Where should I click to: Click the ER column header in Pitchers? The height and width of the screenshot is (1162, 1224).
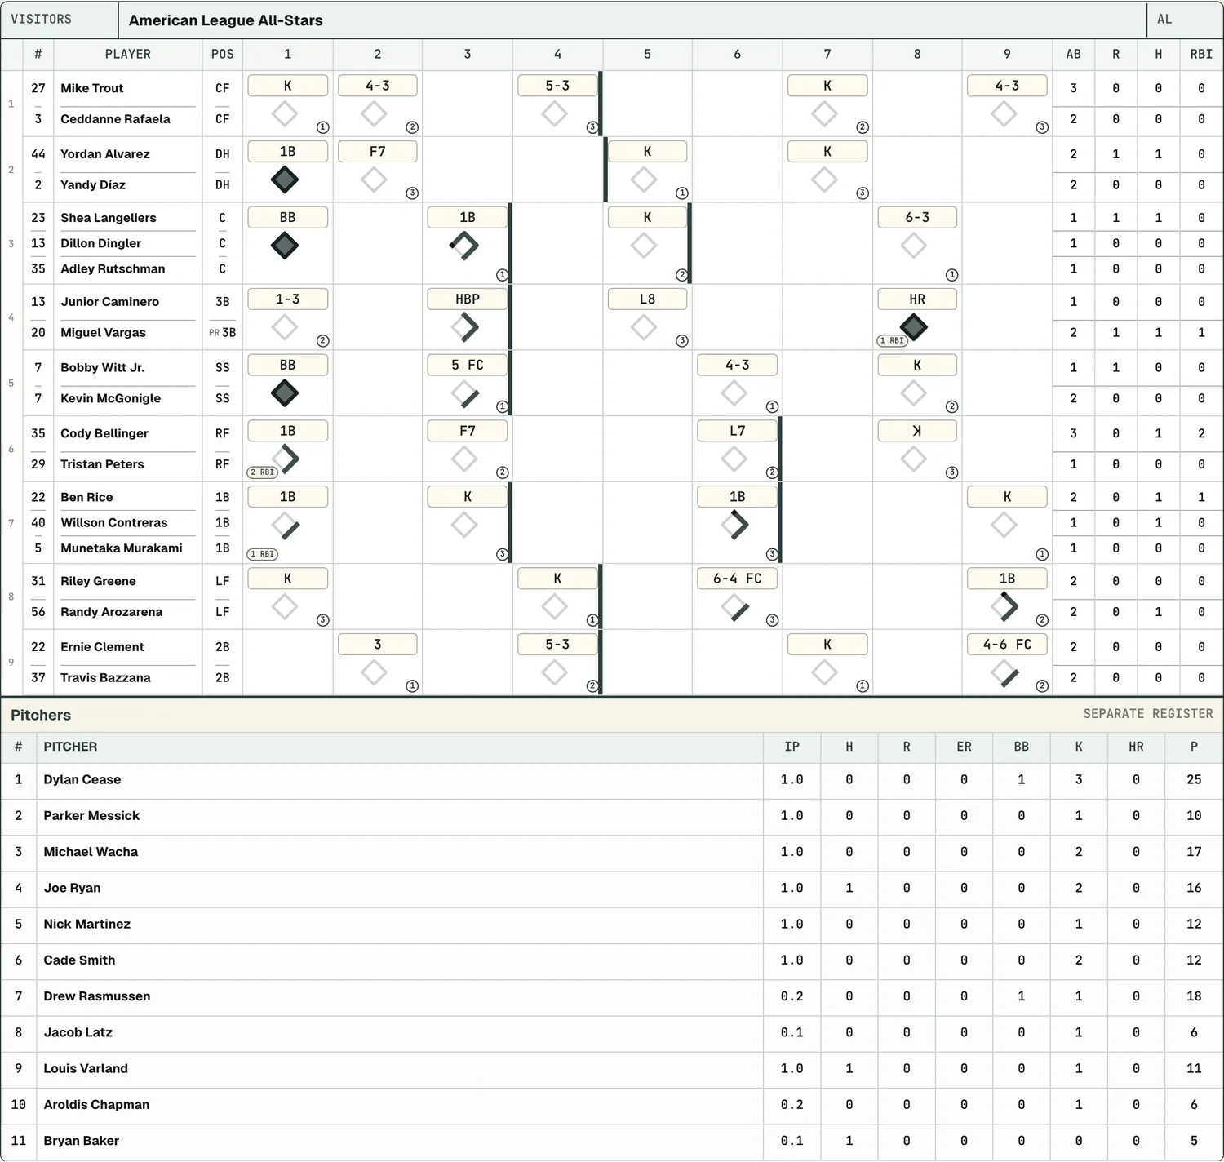pos(964,747)
